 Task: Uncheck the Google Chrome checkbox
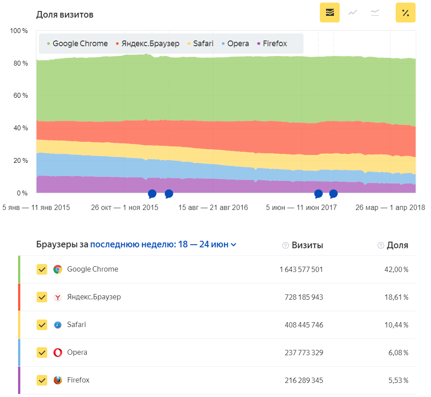[42, 269]
